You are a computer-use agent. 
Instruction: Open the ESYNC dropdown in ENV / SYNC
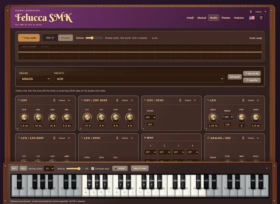click(150, 117)
